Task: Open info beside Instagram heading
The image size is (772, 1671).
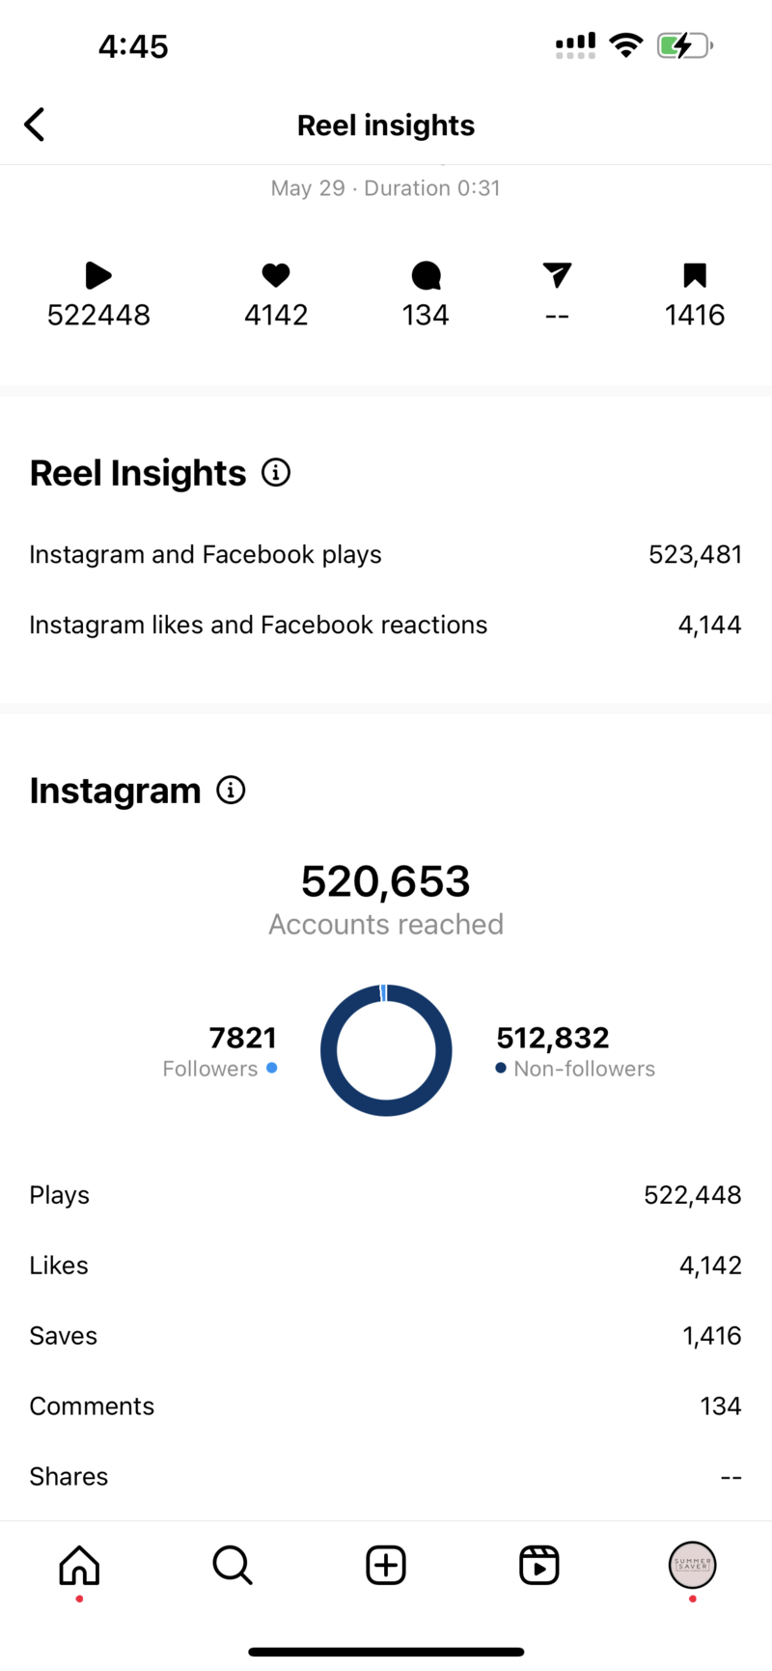Action: tap(231, 791)
